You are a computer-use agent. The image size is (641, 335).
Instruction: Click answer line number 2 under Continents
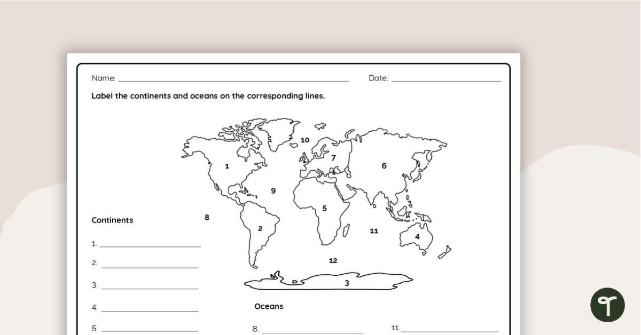pyautogui.click(x=150, y=267)
